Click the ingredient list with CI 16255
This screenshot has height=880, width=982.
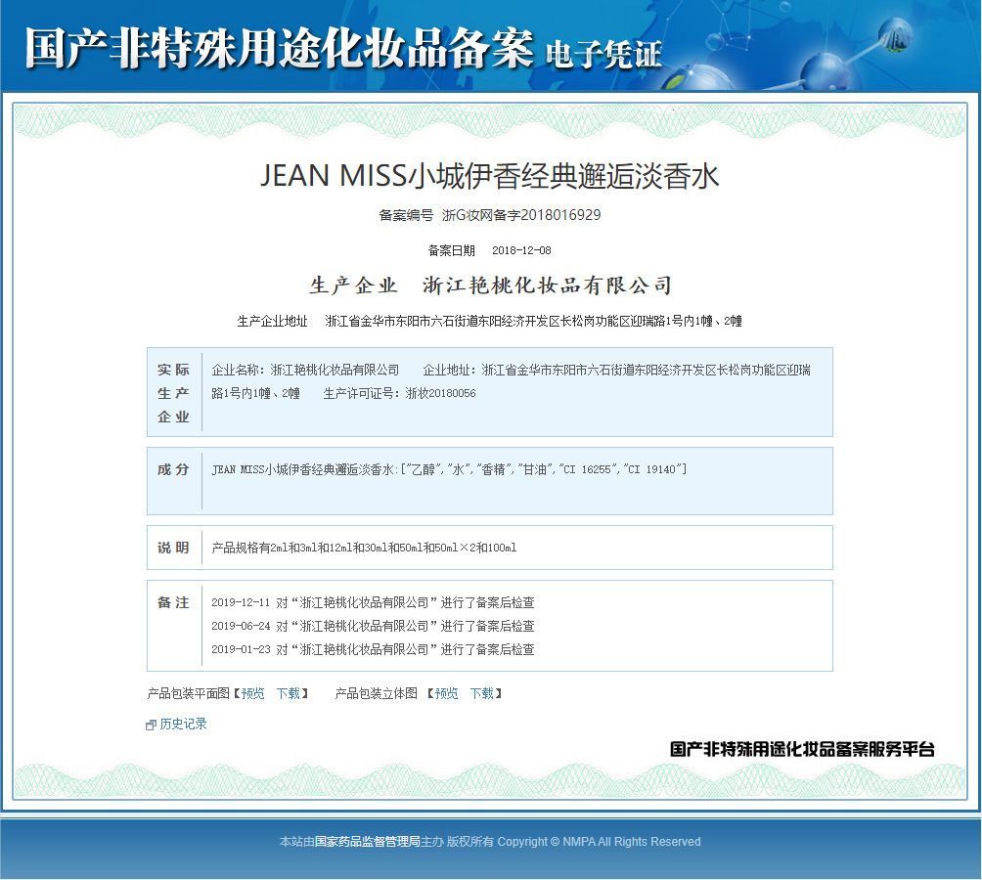449,469
